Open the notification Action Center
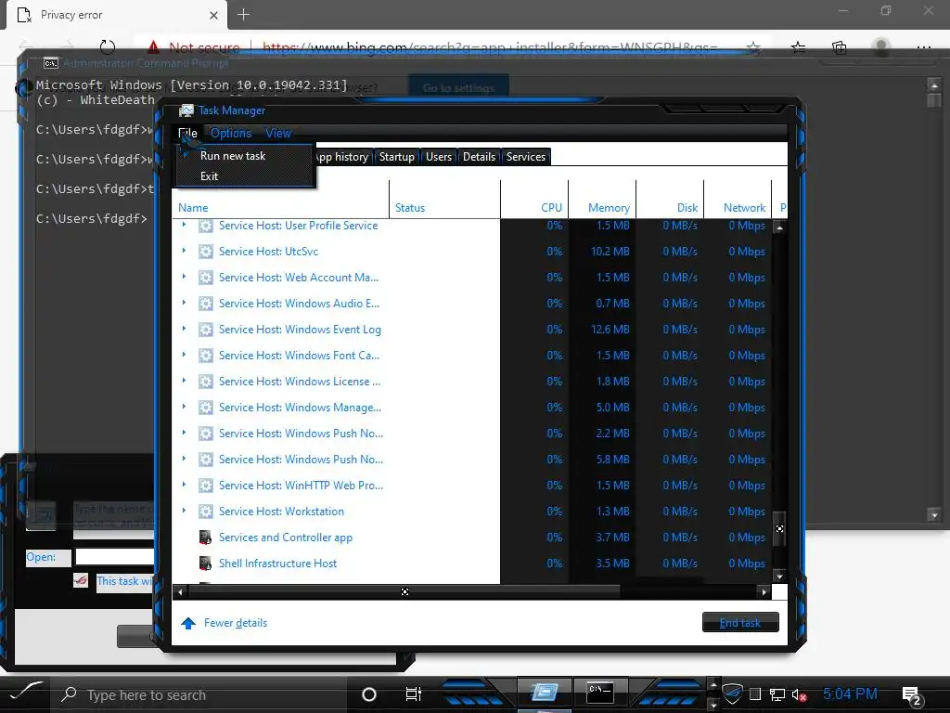950x713 pixels. pyautogui.click(x=912, y=695)
